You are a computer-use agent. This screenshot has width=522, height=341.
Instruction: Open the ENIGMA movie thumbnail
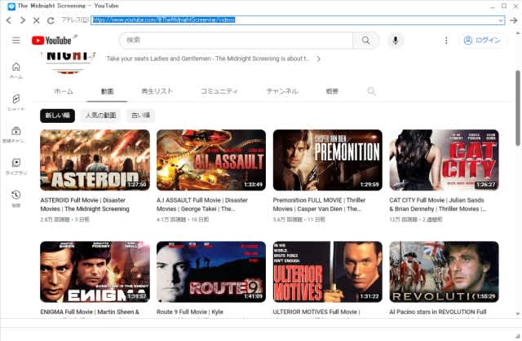click(95, 272)
